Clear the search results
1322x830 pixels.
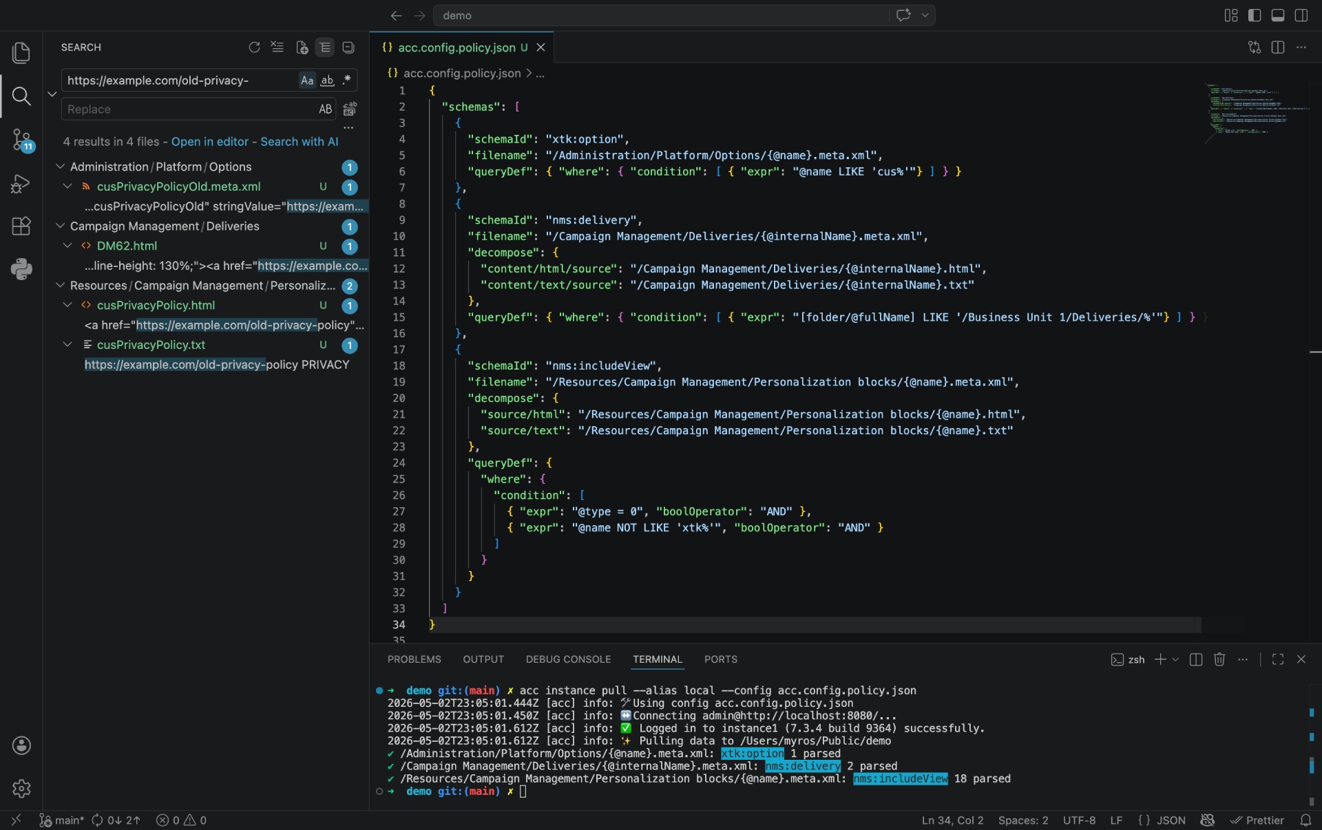(277, 47)
